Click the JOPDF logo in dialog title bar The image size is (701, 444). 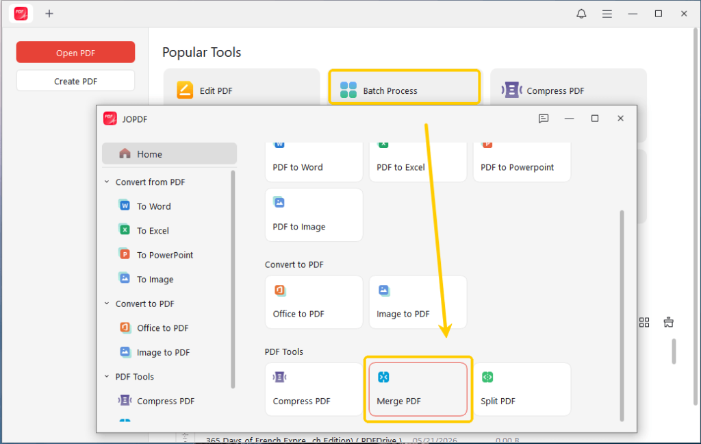tap(110, 119)
